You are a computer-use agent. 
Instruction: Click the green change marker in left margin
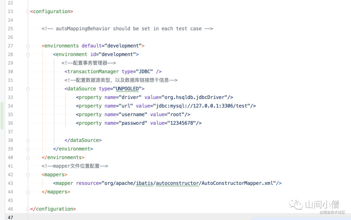click(2, 116)
